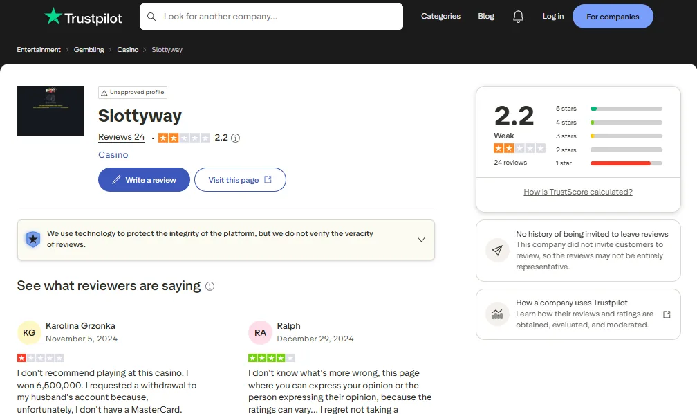This screenshot has width=697, height=414.
Task: Expand the integrity notice chevron
Action: point(421,240)
